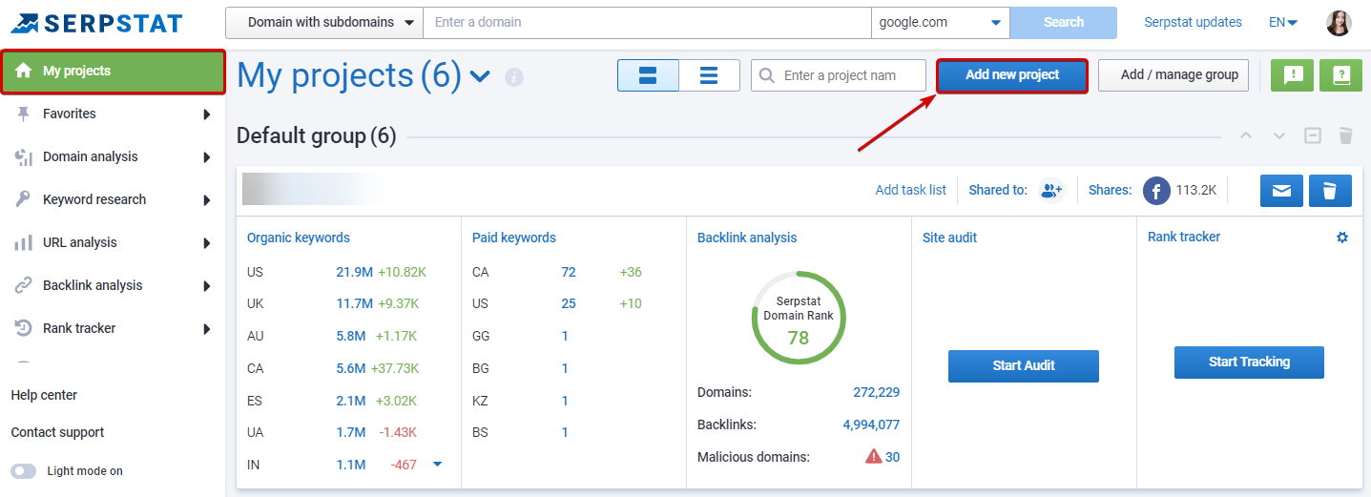This screenshot has width=1371, height=497.
Task: Delete the Default group trash icon
Action: click(1345, 136)
